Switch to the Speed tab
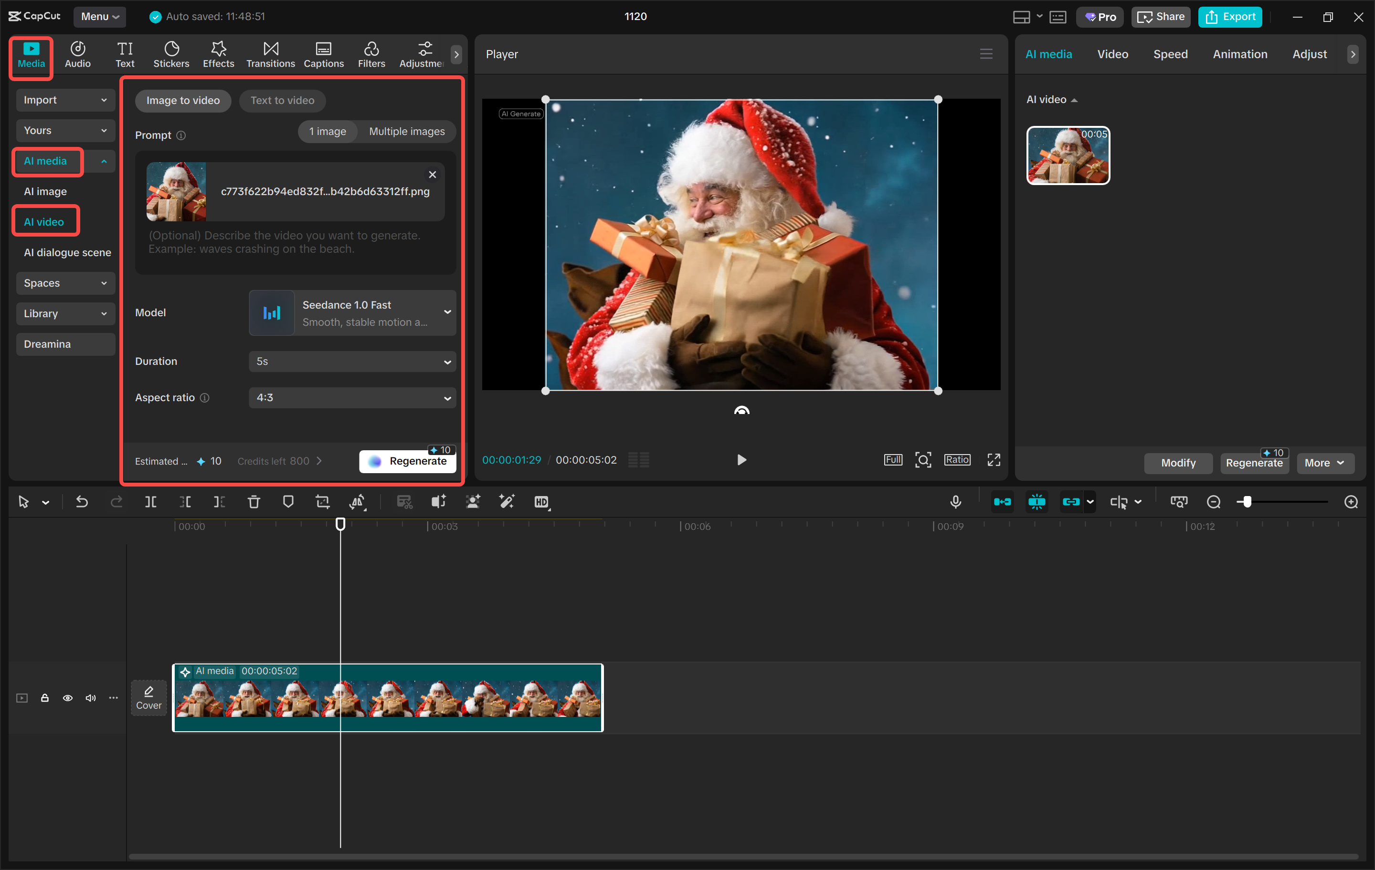Screen dimensions: 1375x870 point(1170,54)
